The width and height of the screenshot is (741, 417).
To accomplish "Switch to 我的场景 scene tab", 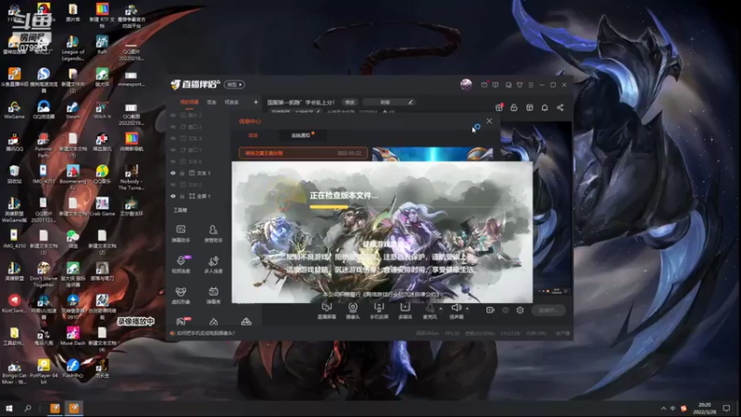I will pos(189,102).
